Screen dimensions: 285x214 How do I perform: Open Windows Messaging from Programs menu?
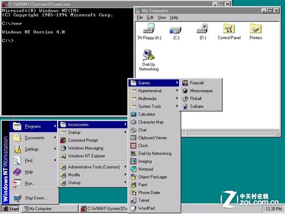coord(93,148)
